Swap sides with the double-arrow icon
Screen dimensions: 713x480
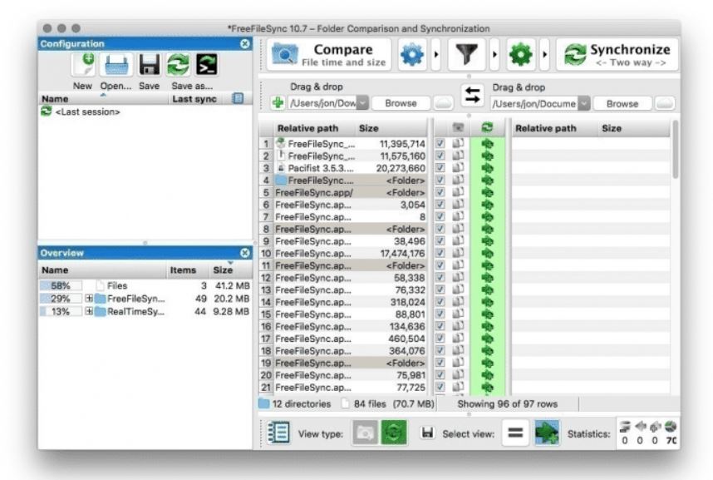tap(473, 95)
